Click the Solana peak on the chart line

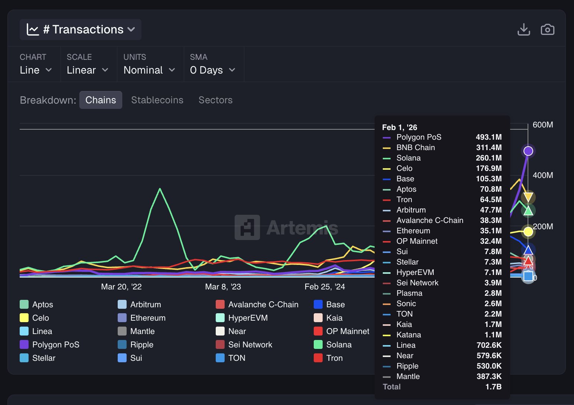[x=160, y=189]
